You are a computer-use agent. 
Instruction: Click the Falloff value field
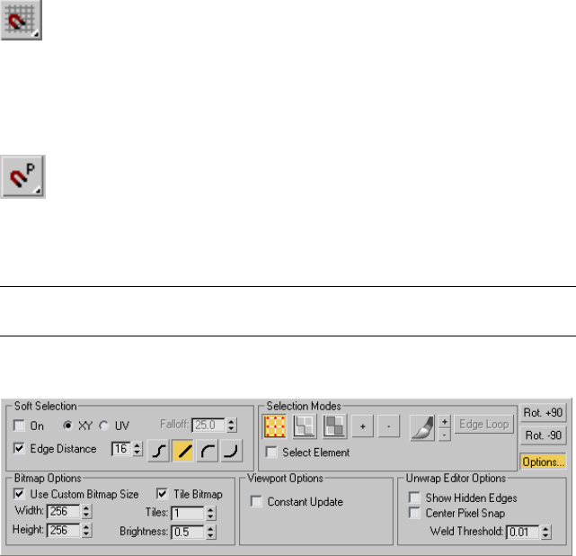click(208, 425)
